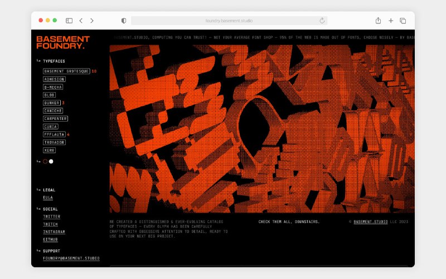
Task: Open the Twitch link
Action: [50, 224]
